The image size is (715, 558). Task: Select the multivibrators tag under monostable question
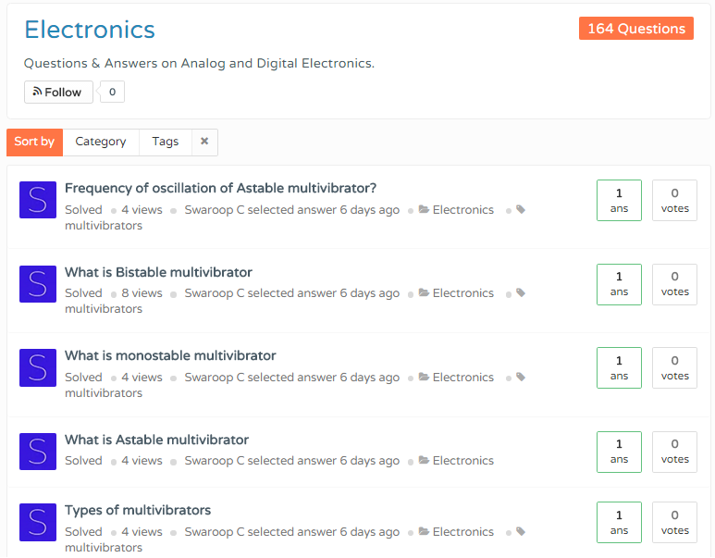[x=104, y=393]
